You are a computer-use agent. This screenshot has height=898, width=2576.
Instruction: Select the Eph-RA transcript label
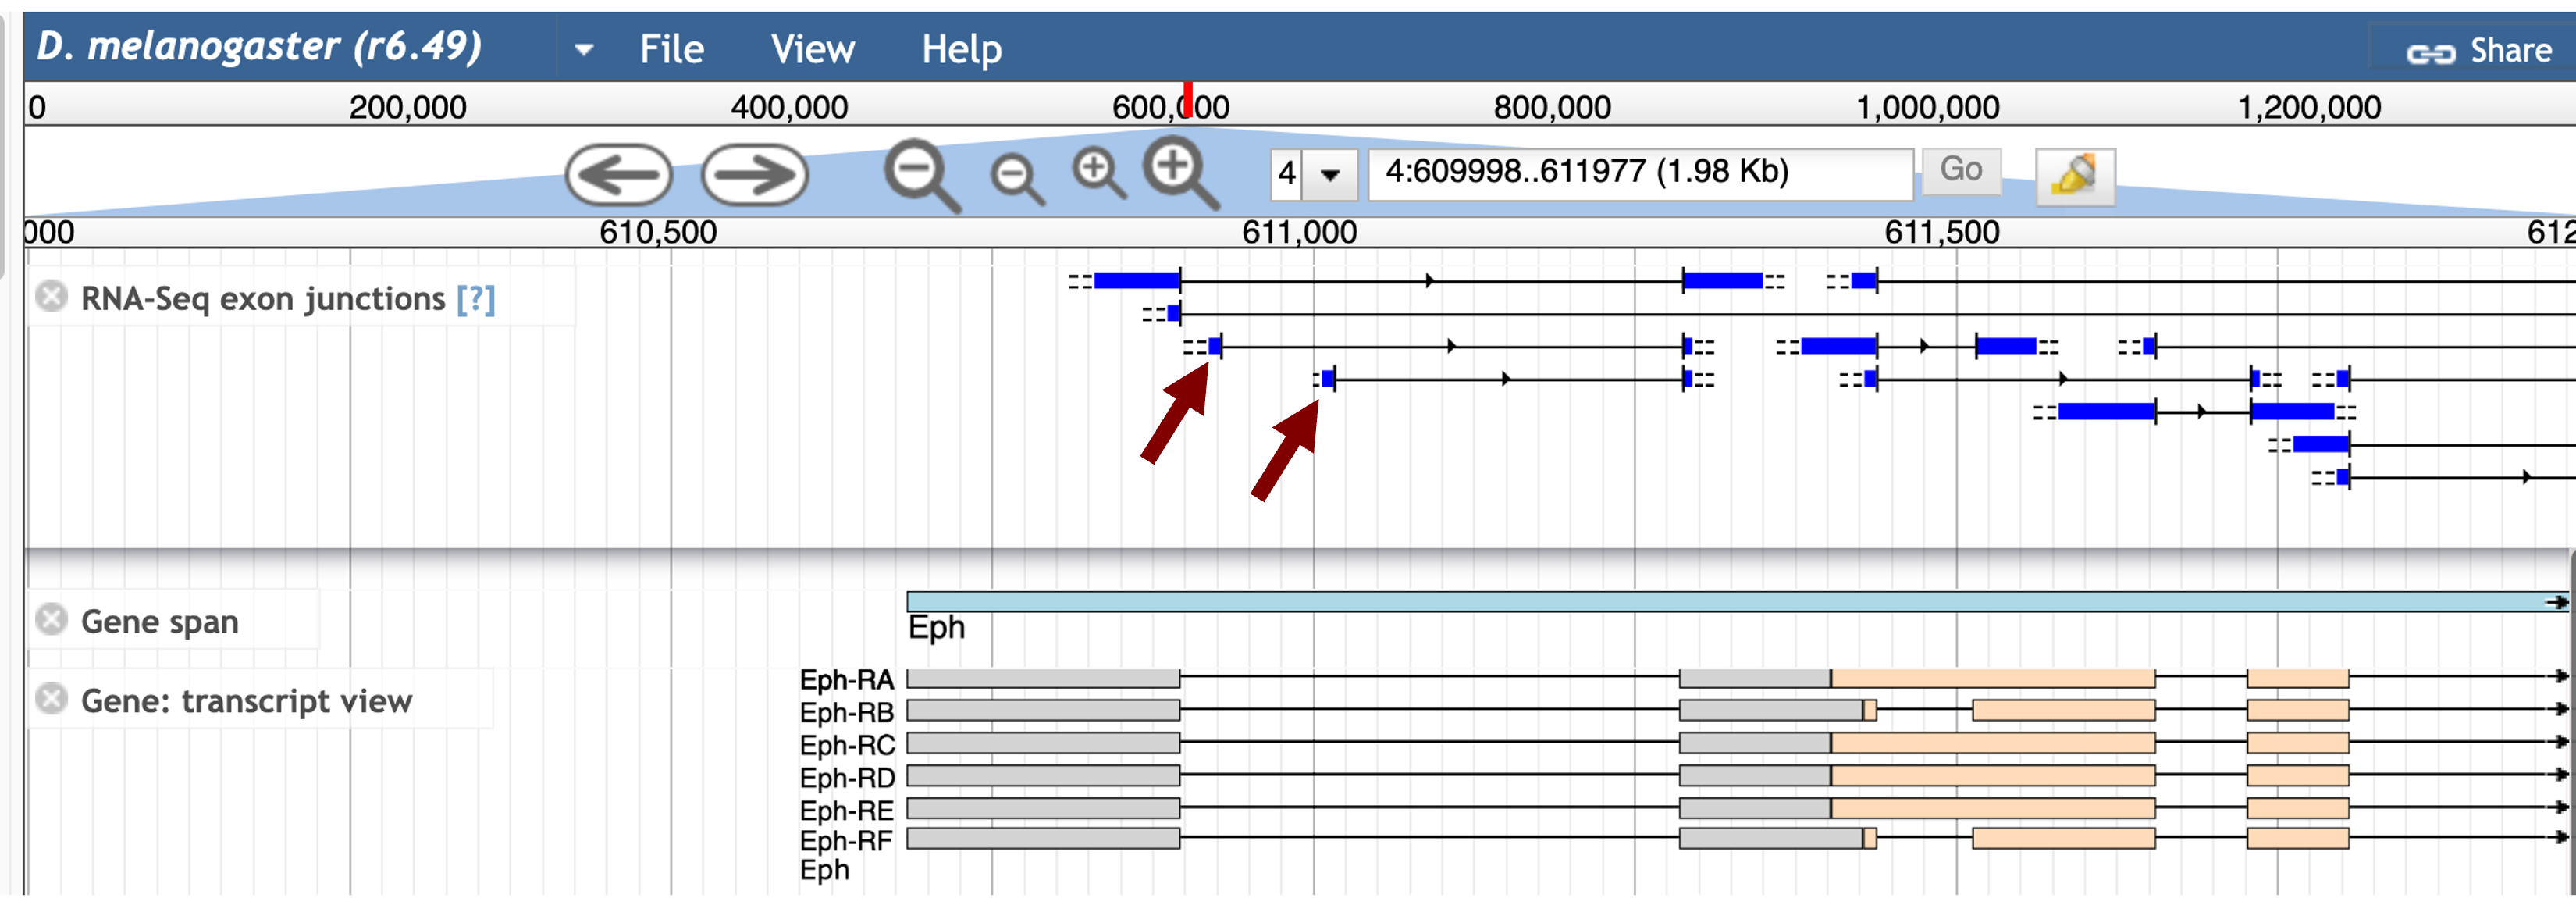[846, 679]
